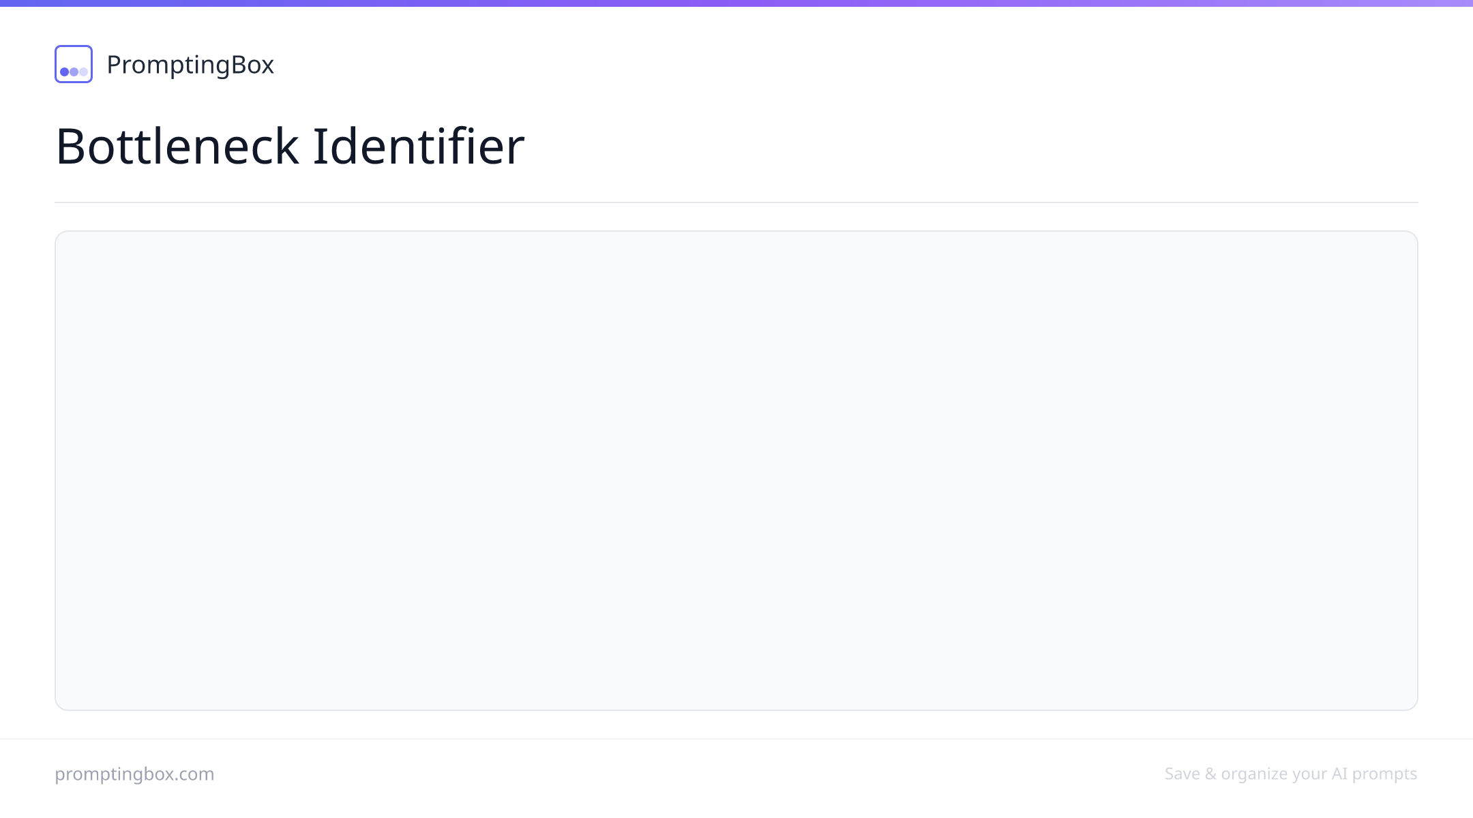Viewport: 1473px width, 818px height.
Task: Click the PromptingBox square logo icon
Action: 74,64
